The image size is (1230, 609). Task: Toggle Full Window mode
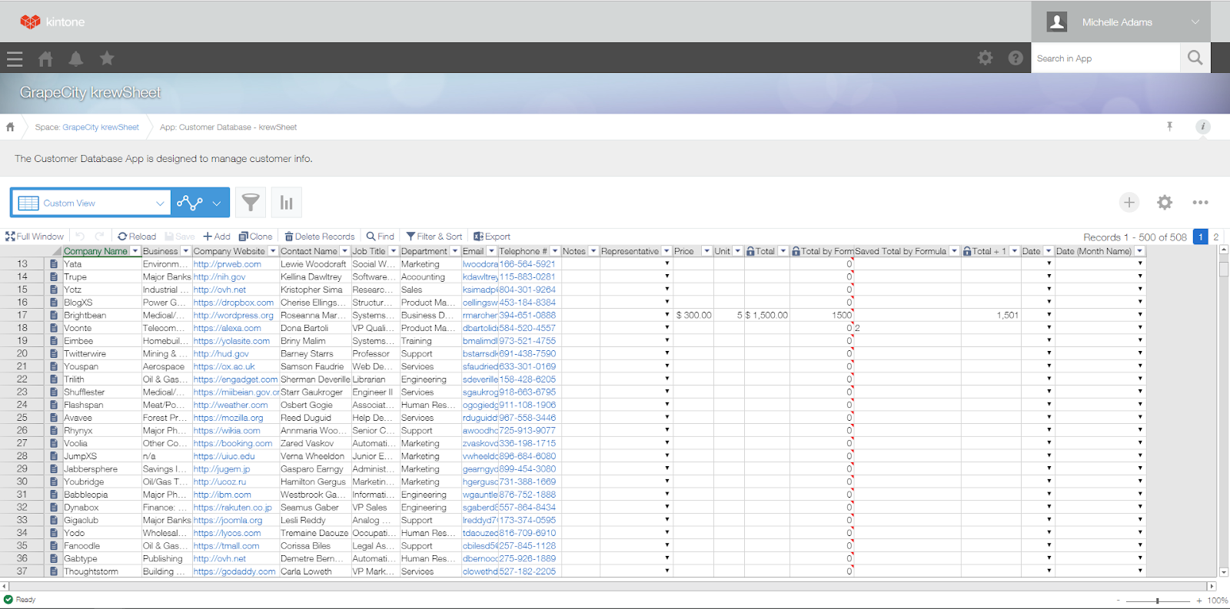pos(35,237)
